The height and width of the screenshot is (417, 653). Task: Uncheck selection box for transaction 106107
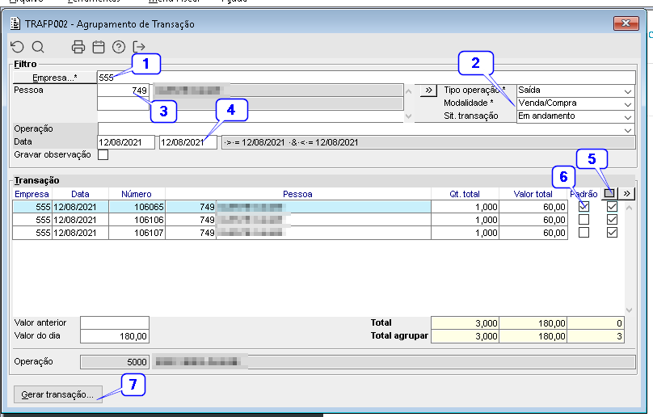tap(612, 233)
